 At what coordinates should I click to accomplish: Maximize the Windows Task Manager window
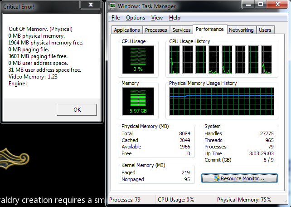(261, 4)
